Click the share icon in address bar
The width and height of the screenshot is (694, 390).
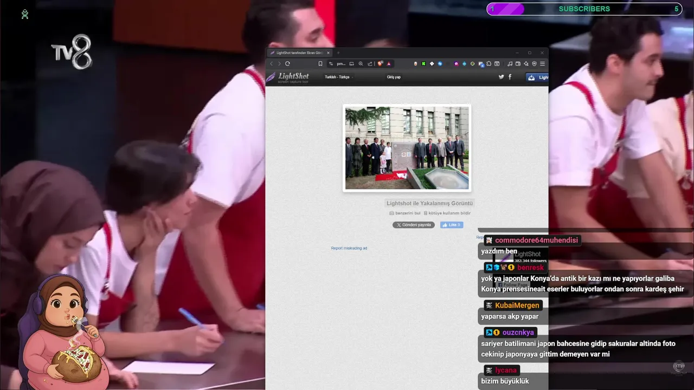(370, 63)
